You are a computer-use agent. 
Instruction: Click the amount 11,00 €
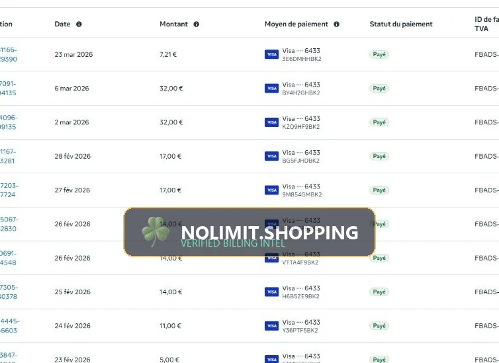tap(170, 326)
